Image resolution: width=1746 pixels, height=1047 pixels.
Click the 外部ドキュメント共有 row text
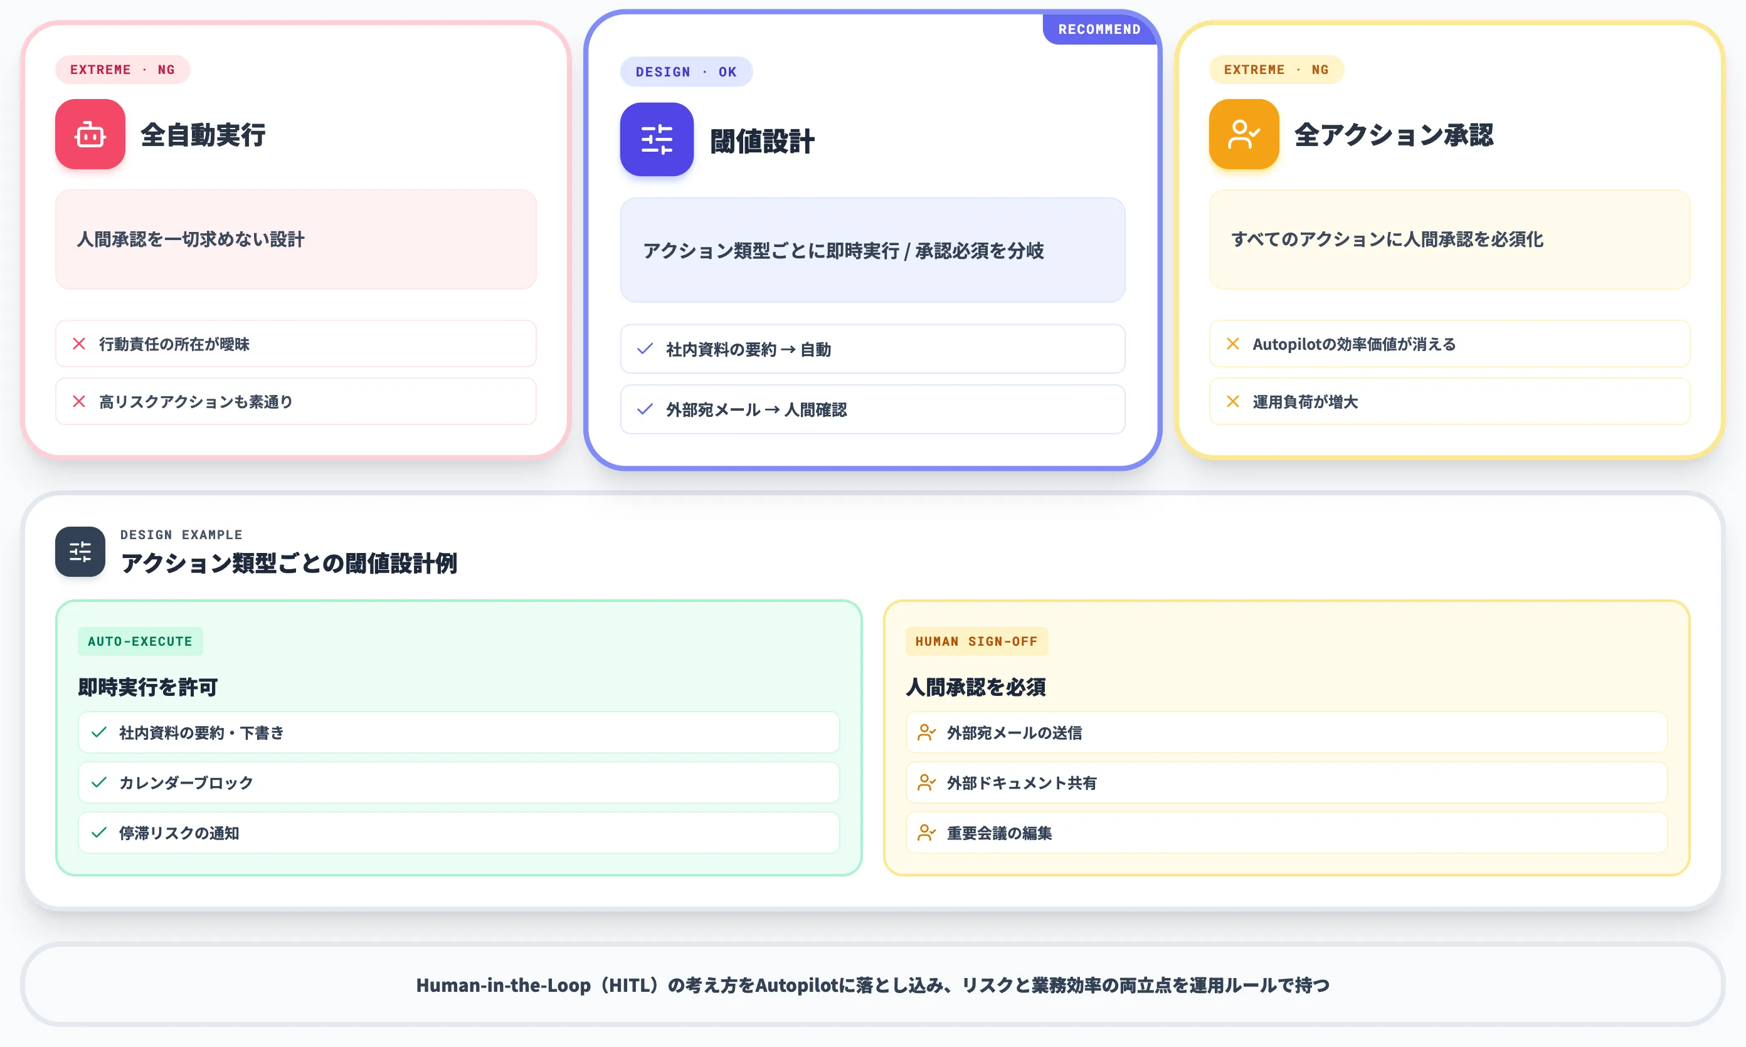pos(1022,783)
